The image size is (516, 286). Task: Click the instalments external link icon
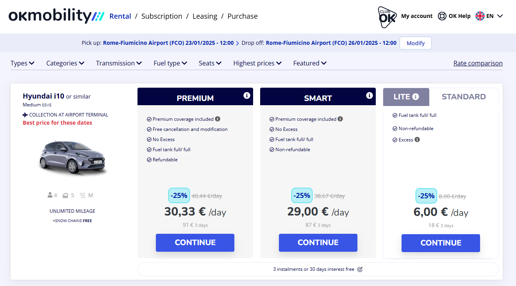pyautogui.click(x=360, y=269)
